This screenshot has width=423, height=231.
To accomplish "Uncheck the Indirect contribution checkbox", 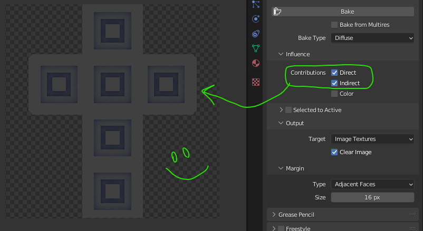I will pyautogui.click(x=334, y=83).
